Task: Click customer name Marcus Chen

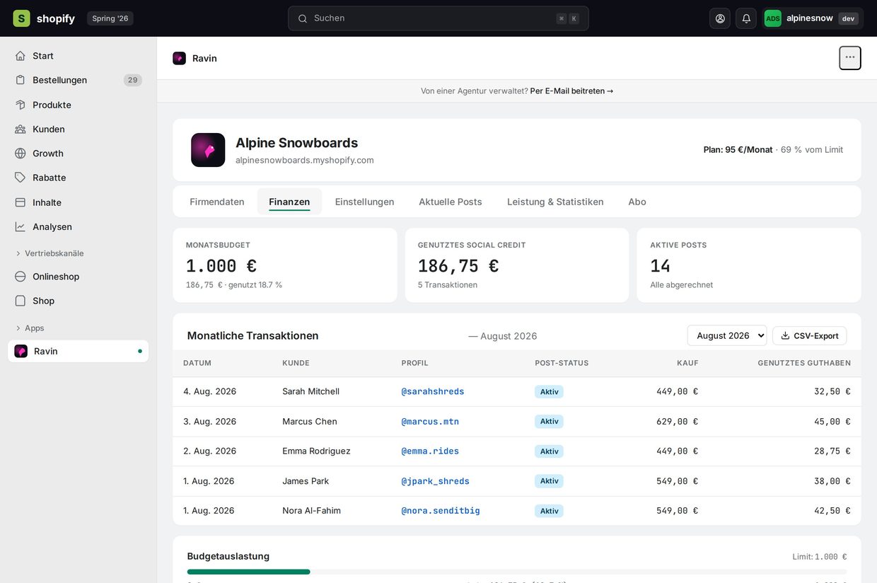Action: (x=310, y=421)
